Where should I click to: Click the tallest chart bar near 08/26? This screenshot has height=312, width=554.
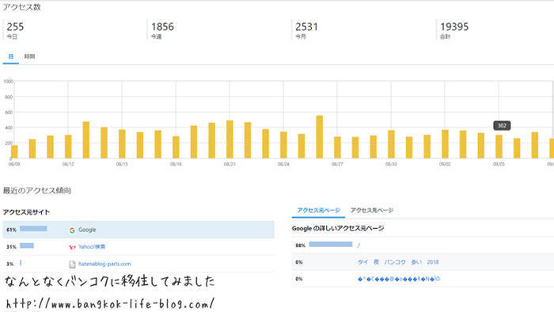(319, 137)
